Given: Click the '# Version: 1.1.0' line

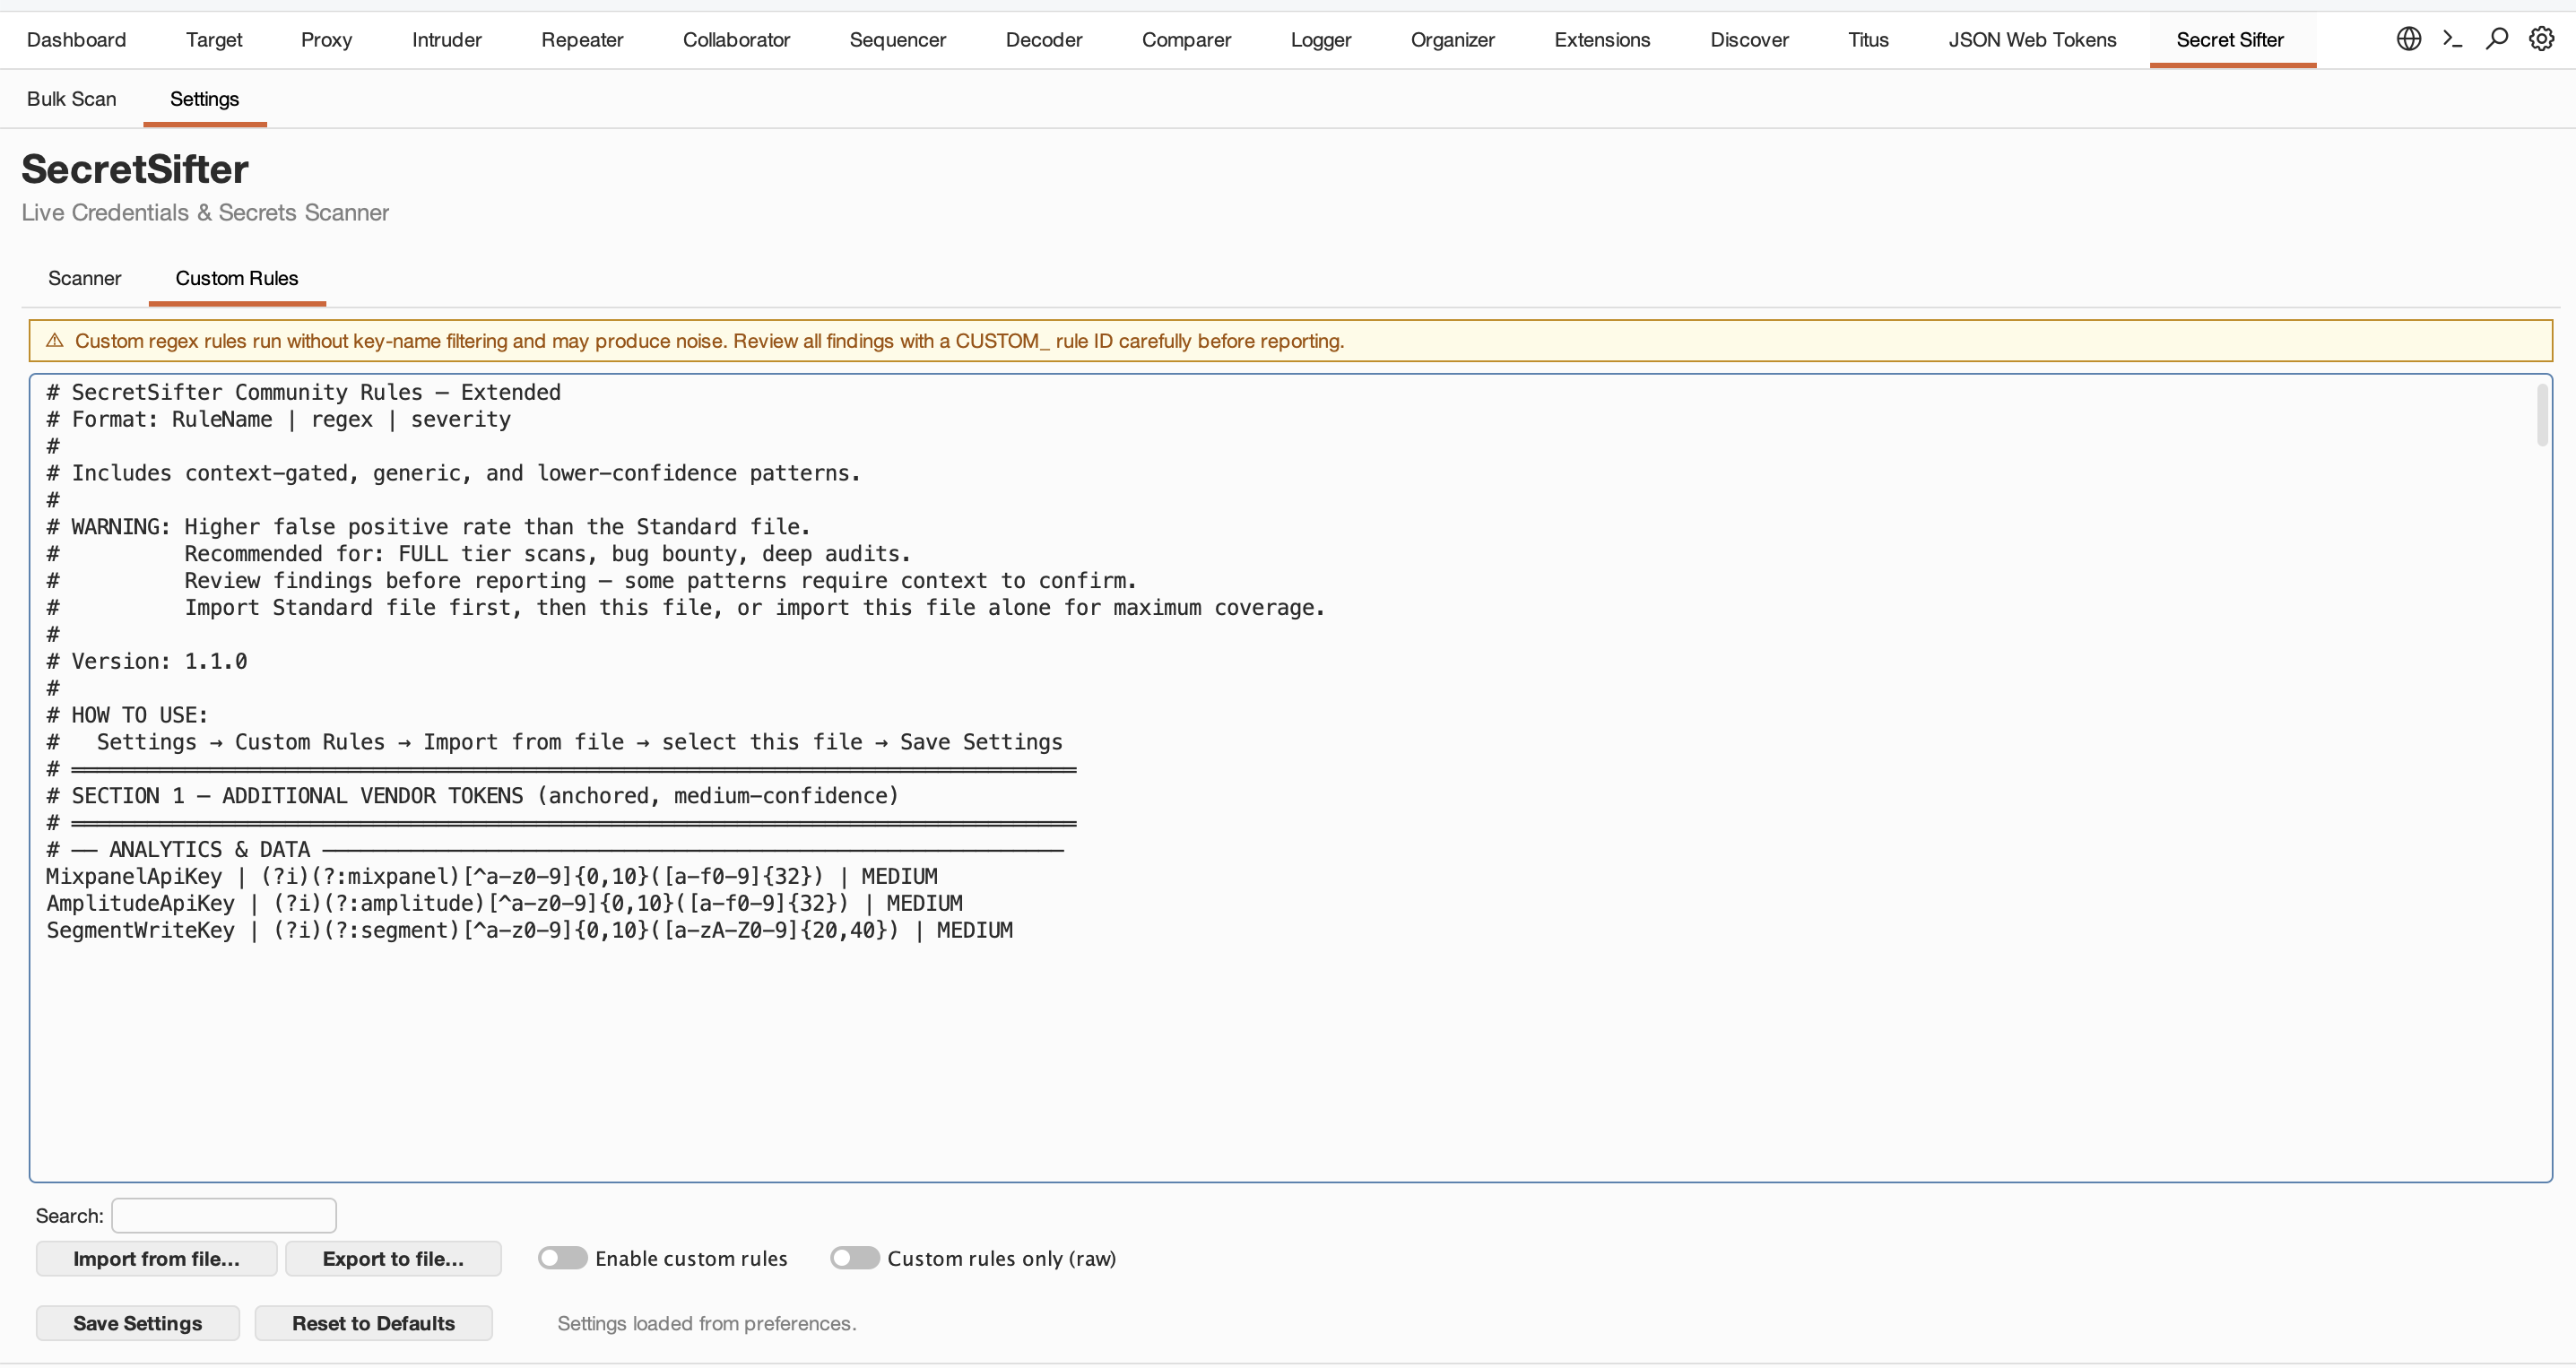Looking at the screenshot, I should [147, 661].
